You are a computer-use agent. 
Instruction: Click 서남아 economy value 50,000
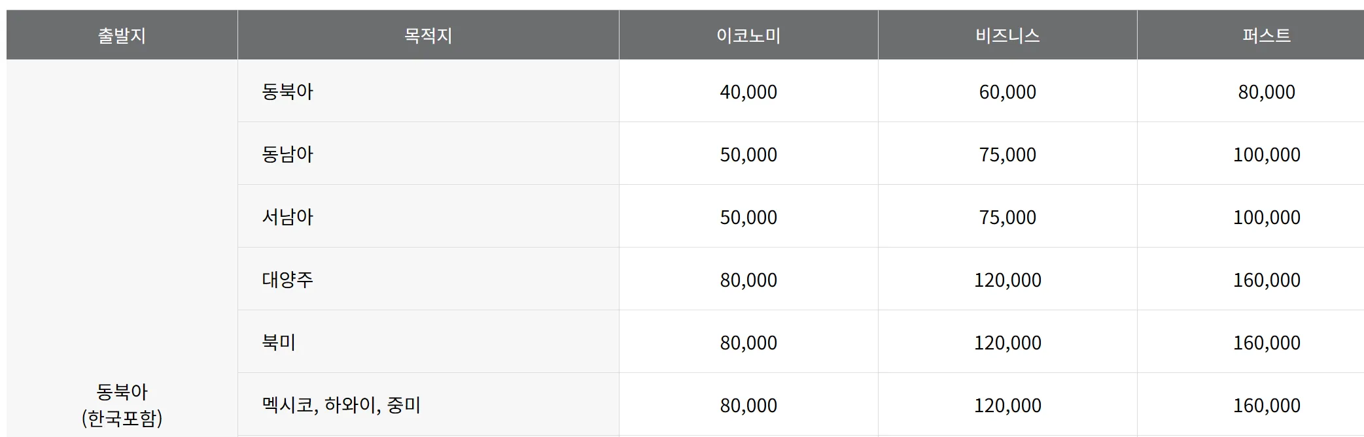pos(748,218)
